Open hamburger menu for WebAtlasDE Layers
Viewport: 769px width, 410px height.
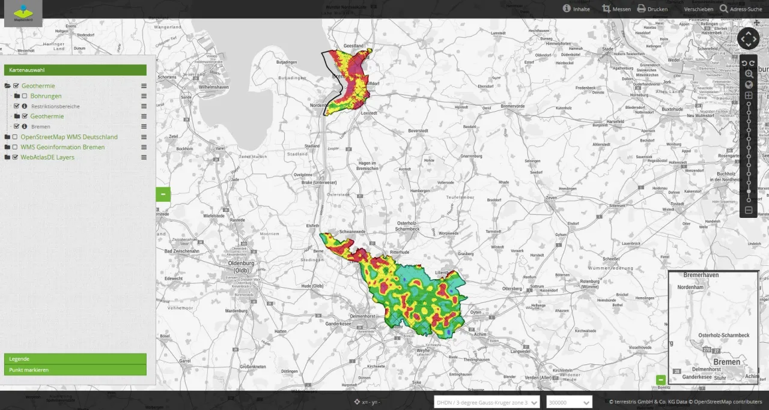(x=144, y=157)
